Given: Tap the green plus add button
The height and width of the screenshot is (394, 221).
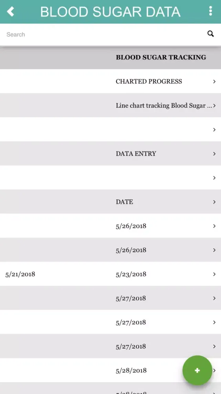Looking at the screenshot, I should [197, 370].
